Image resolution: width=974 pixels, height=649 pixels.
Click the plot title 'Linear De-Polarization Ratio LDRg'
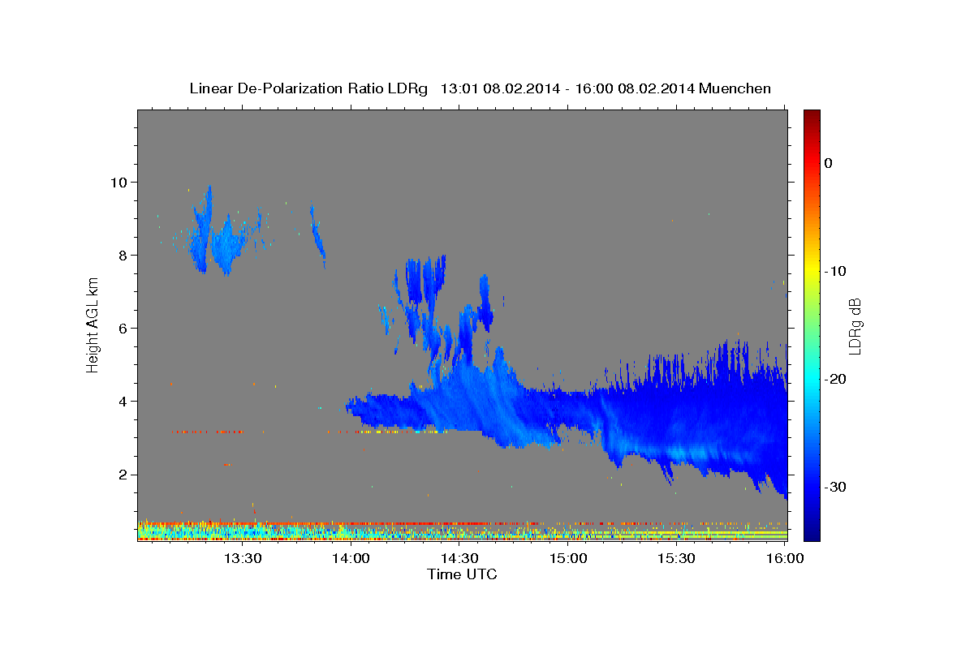coord(308,88)
